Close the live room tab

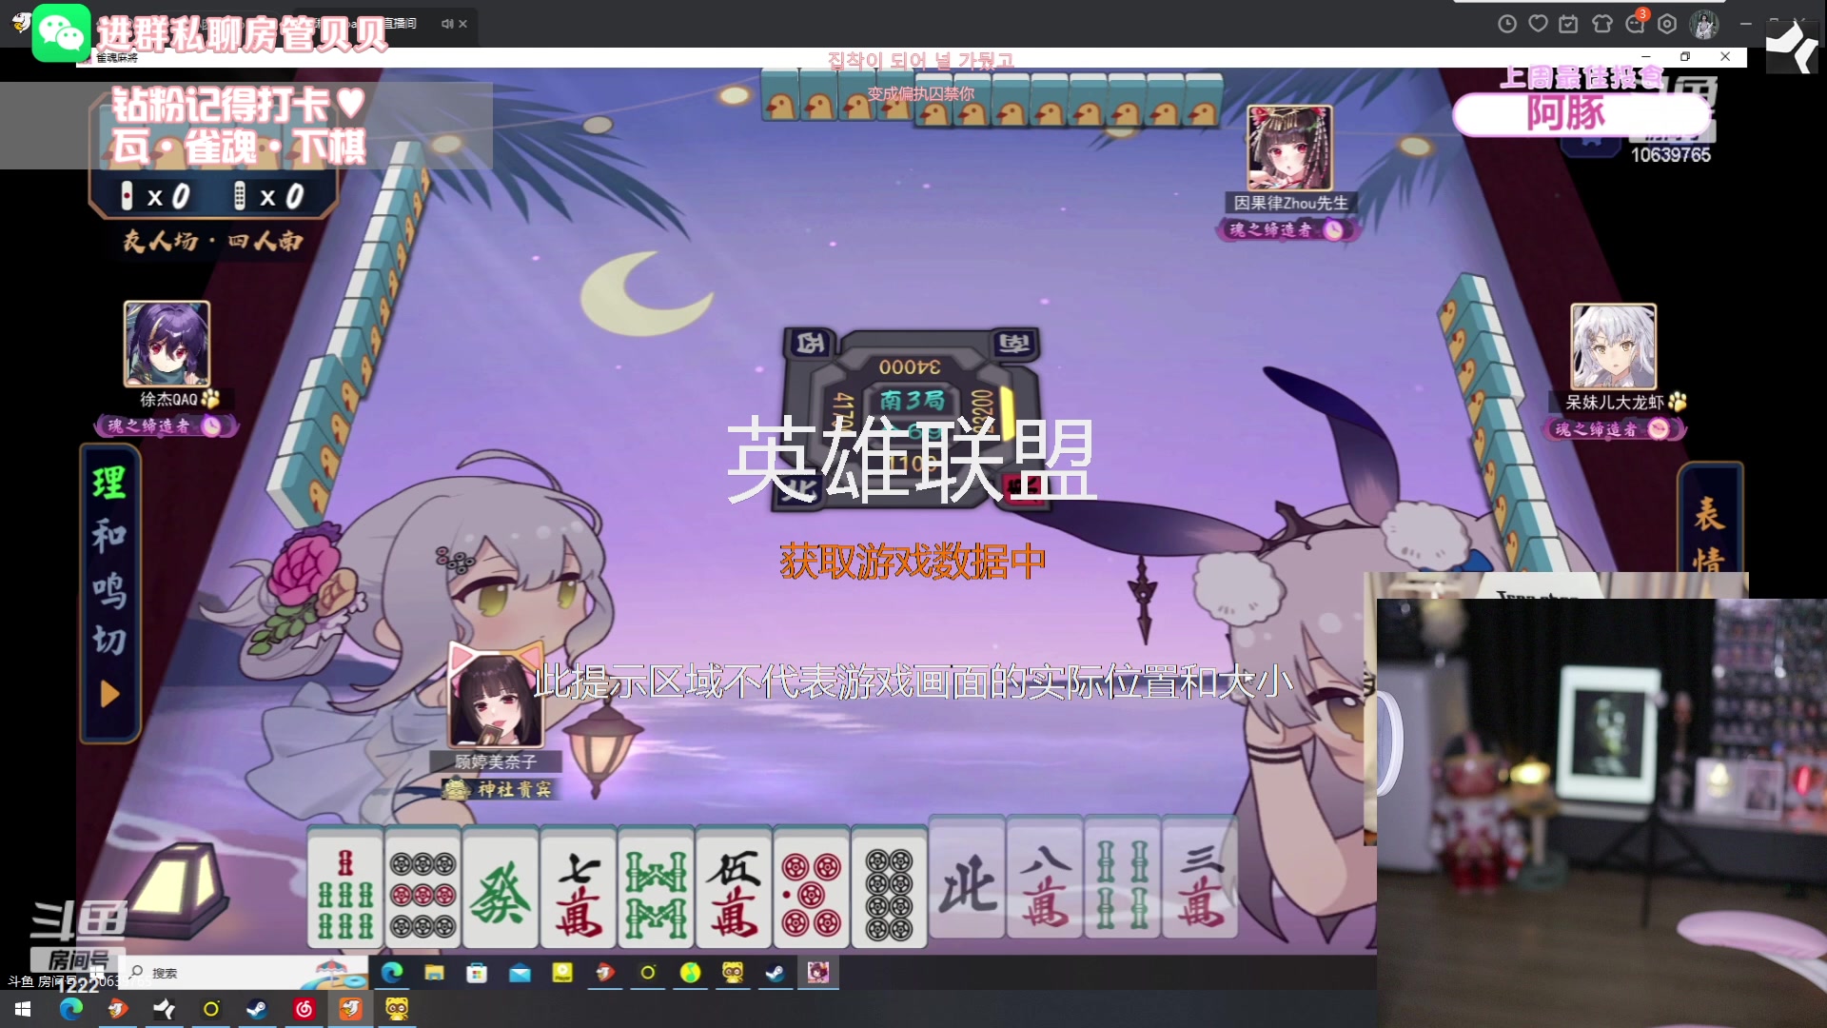click(462, 24)
